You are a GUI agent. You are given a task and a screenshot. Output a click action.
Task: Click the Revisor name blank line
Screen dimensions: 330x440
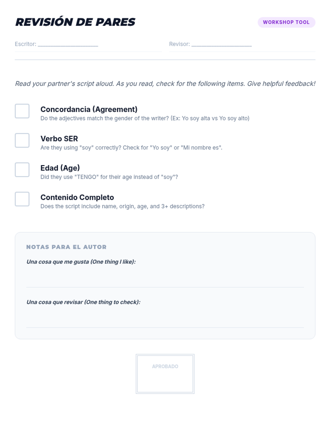pyautogui.click(x=222, y=44)
